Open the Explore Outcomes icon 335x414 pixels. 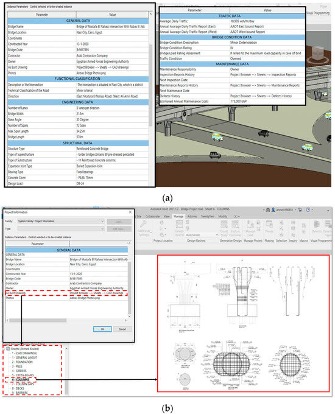[235, 225]
